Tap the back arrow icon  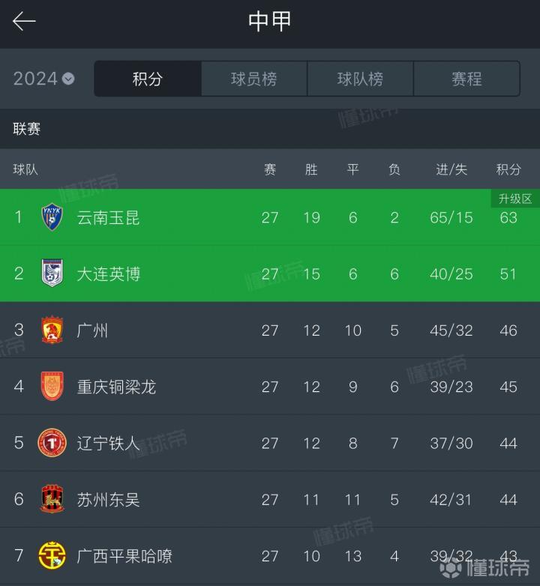click(25, 21)
